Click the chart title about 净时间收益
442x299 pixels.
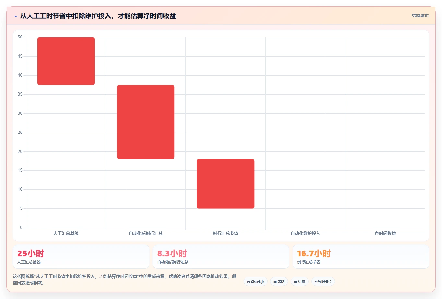pos(98,16)
